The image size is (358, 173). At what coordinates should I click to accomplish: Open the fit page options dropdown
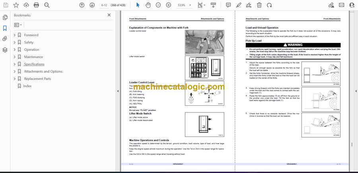(x=201, y=5)
